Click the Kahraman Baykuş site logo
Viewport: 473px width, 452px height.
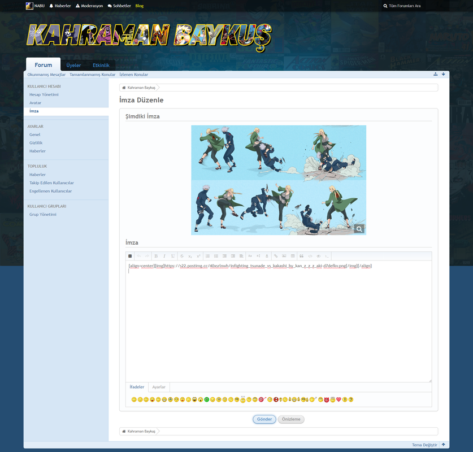tap(149, 37)
